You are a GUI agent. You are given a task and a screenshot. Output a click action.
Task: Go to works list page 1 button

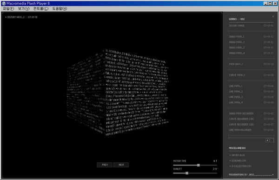click(x=267, y=140)
